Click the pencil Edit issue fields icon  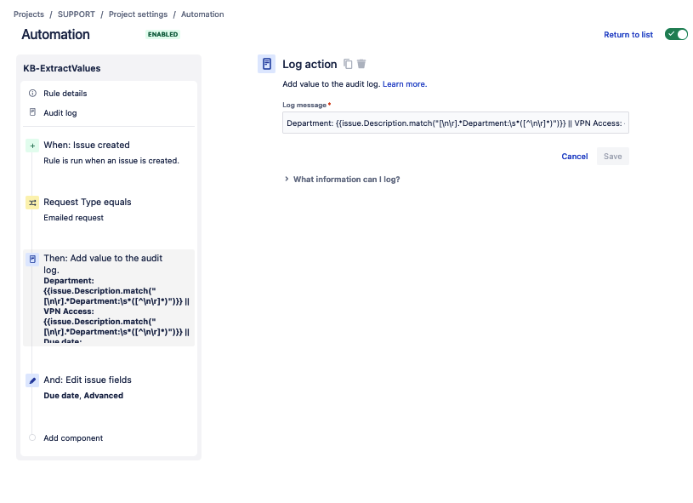click(x=32, y=380)
